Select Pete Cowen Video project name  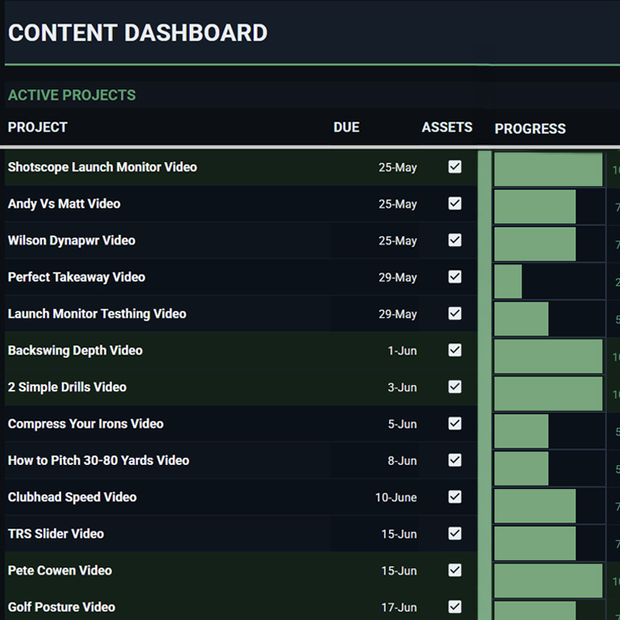point(60,570)
